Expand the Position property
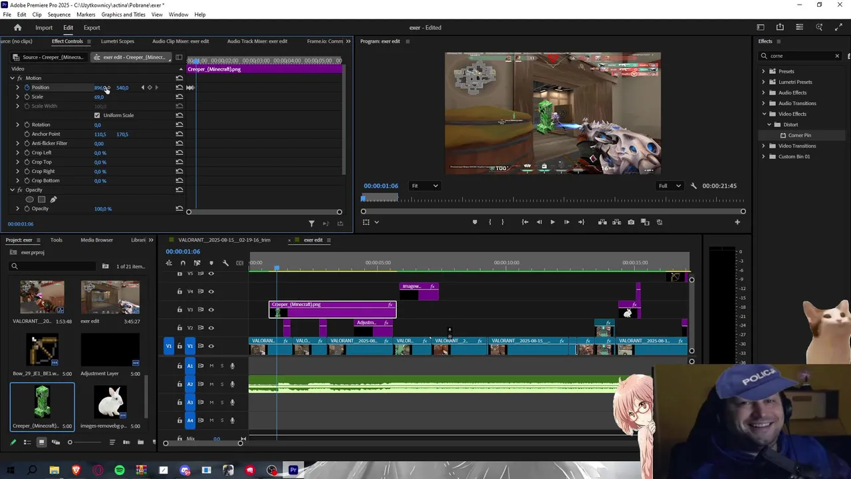 [17, 87]
